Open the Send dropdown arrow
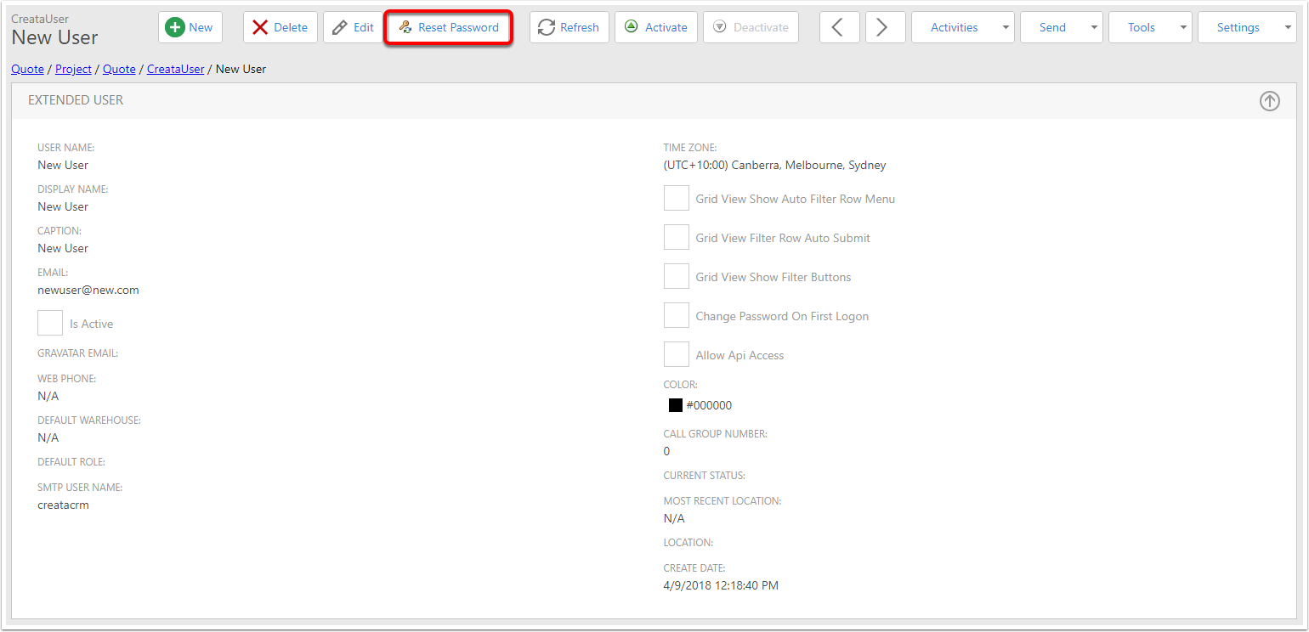The width and height of the screenshot is (1309, 632). 1095,28
